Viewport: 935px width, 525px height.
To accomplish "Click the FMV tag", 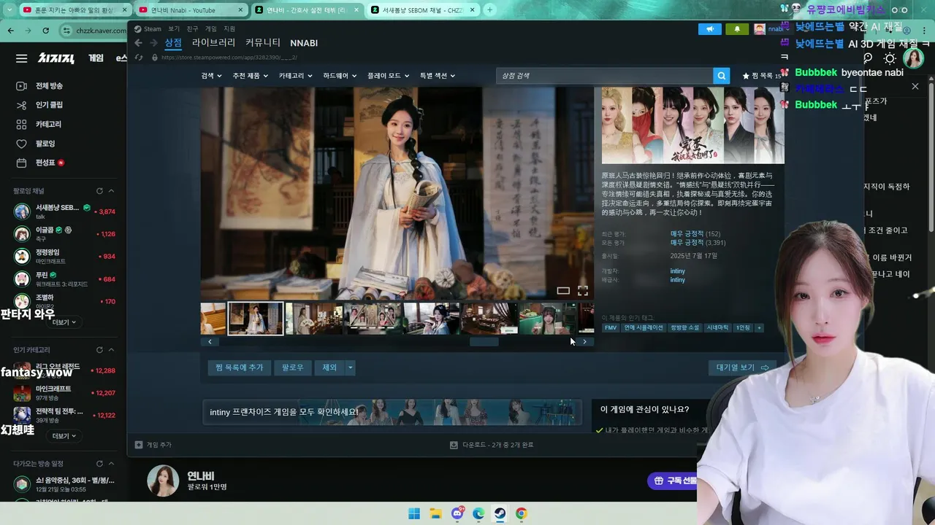I will coord(610,328).
